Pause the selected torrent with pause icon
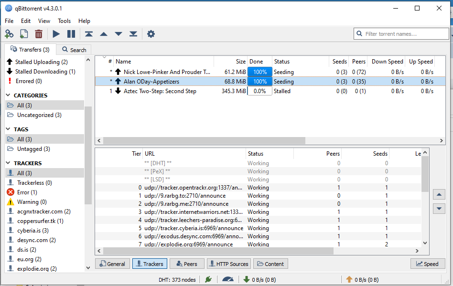Image resolution: width=453 pixels, height=286 pixels. click(71, 34)
